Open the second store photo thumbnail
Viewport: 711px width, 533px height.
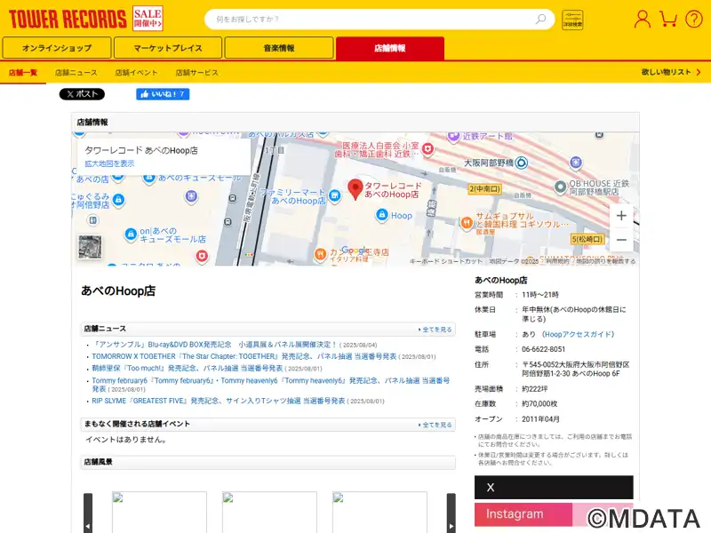(269, 513)
